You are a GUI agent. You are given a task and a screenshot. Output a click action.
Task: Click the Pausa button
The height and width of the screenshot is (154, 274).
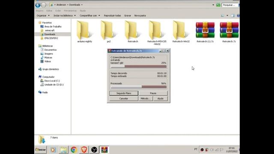click(x=153, y=93)
